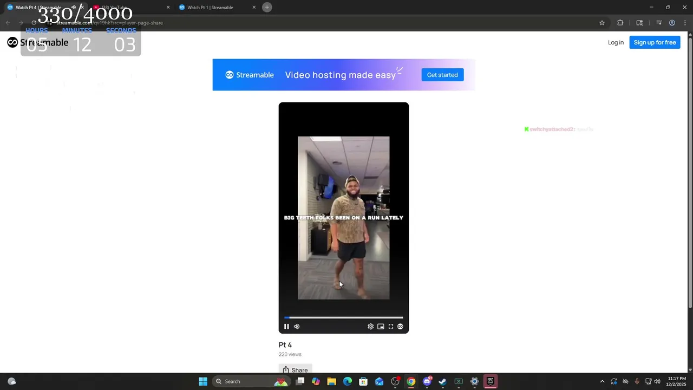
Task: Click the Share button below video
Action: pos(295,370)
